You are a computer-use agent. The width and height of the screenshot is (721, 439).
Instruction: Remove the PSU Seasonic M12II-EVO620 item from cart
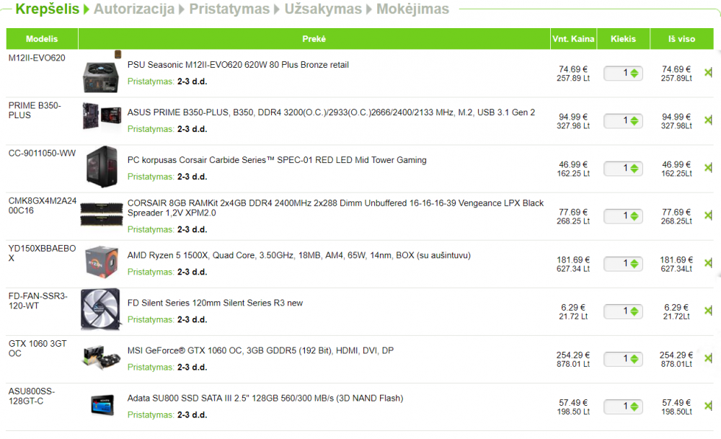click(708, 73)
